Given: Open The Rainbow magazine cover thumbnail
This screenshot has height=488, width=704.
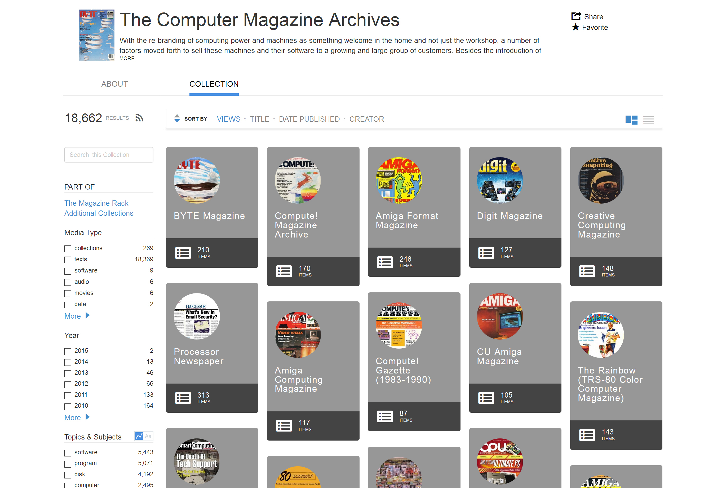Looking at the screenshot, I should [x=601, y=335].
